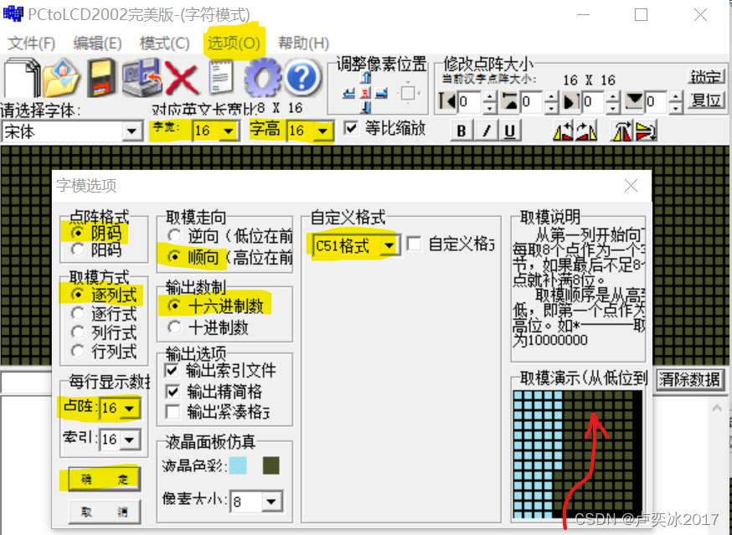This screenshot has width=732, height=535.
Task: Shift pixels left with the left arrow
Action: point(348,94)
